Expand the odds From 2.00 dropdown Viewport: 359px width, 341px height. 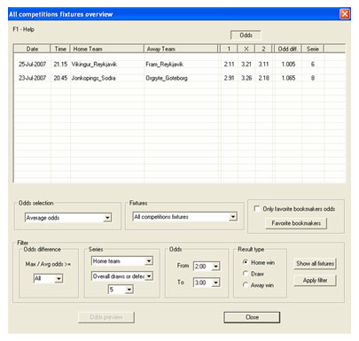[216, 267]
